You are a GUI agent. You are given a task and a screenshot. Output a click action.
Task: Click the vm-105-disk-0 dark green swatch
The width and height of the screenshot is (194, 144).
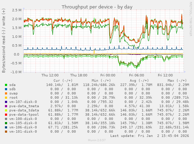[6, 123]
